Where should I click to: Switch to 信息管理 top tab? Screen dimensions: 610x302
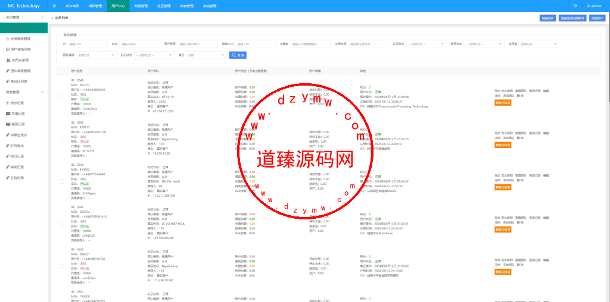pyautogui.click(x=186, y=6)
